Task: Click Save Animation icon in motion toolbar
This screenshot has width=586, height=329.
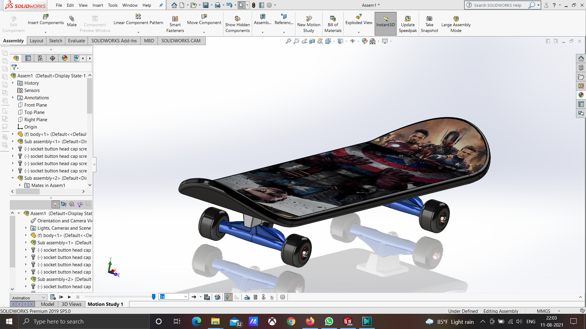Action: coord(207,297)
